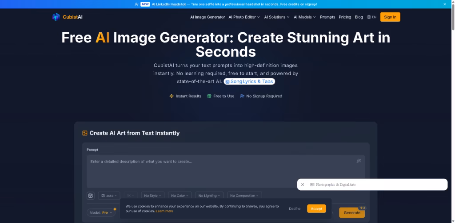Image resolution: width=455 pixels, height=223 pixels.
Task: Click the CubistAI cube logo icon
Action: coord(56,17)
